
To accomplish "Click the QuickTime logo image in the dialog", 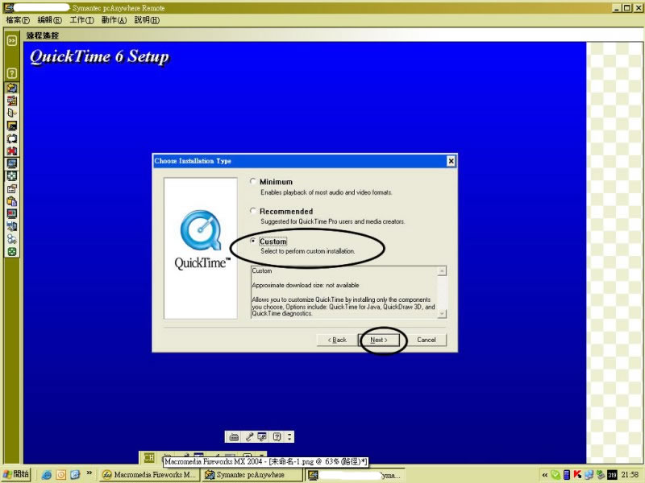I will click(x=201, y=248).
